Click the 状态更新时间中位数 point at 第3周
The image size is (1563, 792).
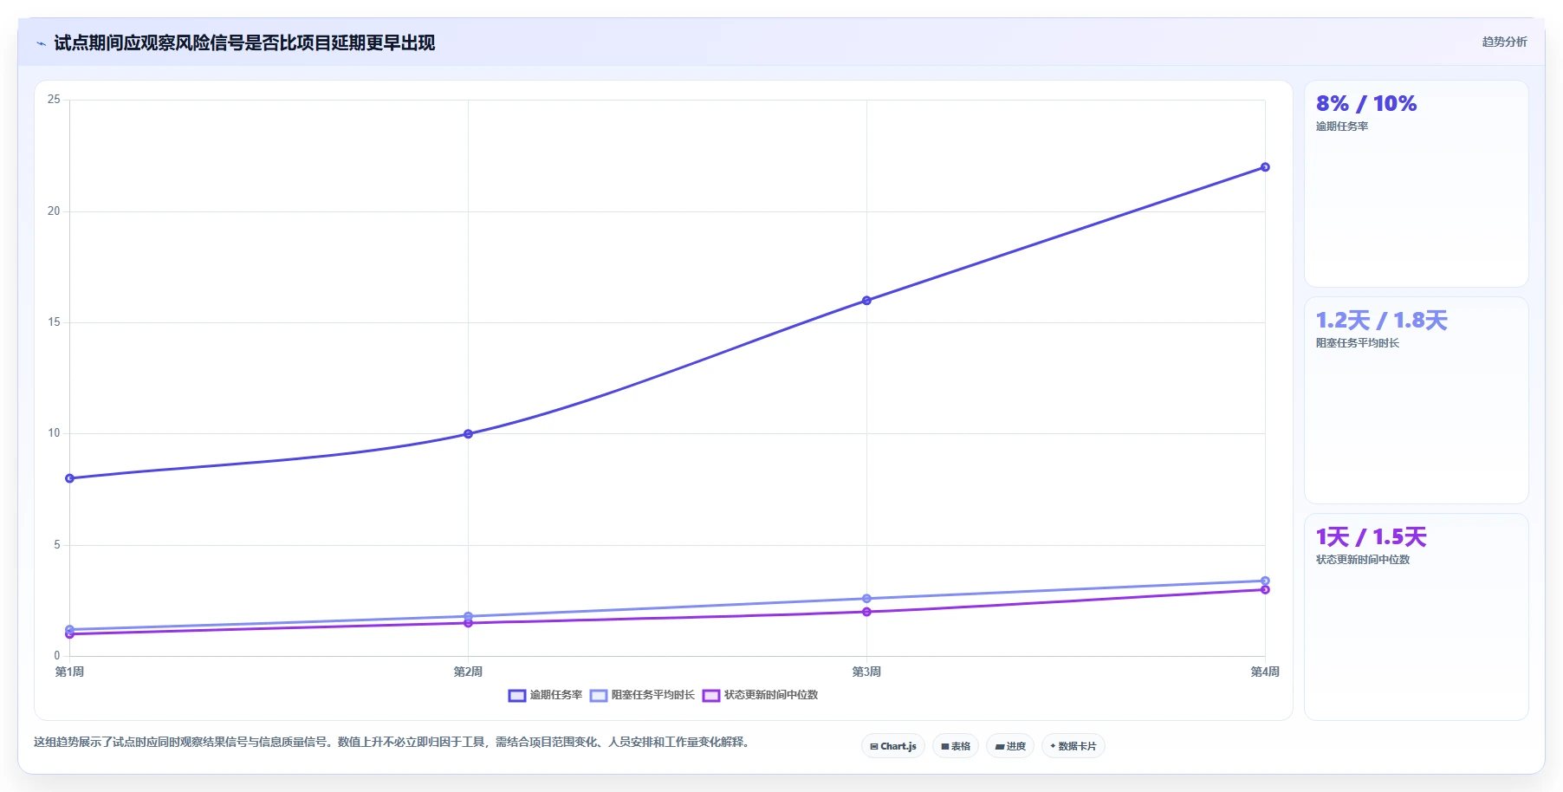(866, 612)
